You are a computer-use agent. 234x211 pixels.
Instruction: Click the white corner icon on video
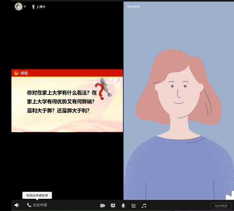point(230,195)
